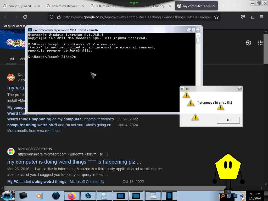
Task: Open the hat-and-glasses spy taskbar icon
Action: [x=88, y=196]
